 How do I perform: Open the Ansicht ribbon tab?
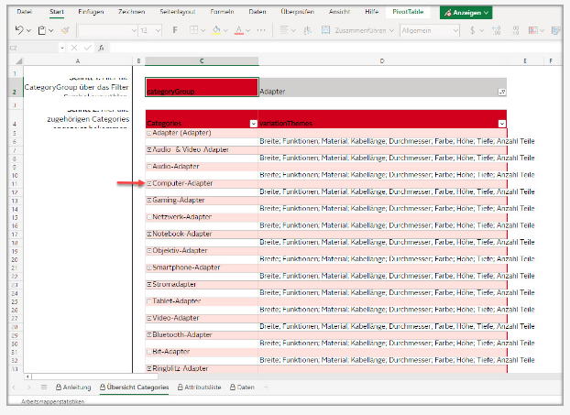(x=339, y=12)
